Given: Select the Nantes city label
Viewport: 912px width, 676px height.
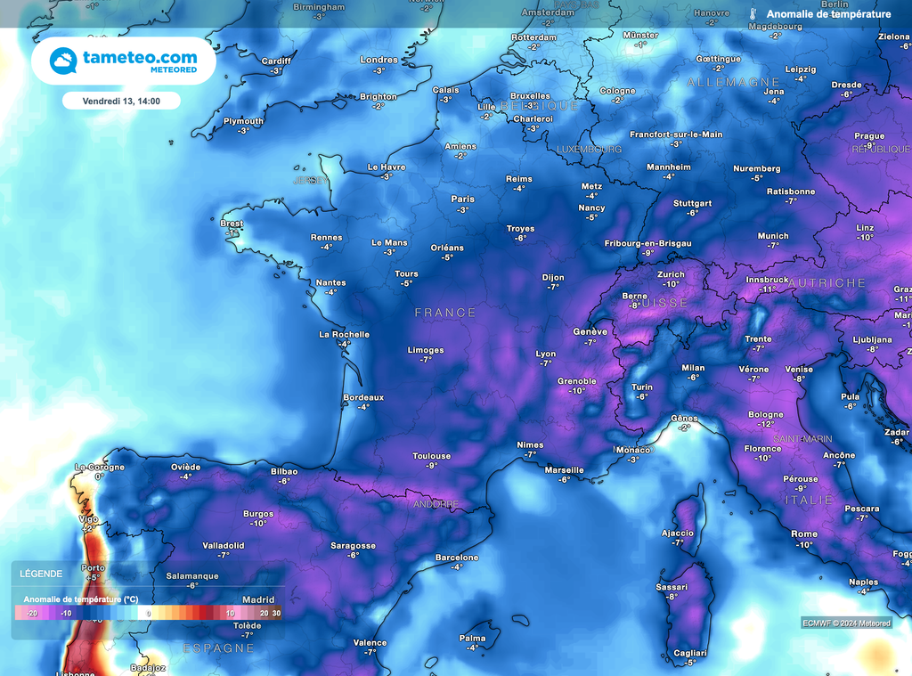Looking at the screenshot, I should (x=331, y=282).
